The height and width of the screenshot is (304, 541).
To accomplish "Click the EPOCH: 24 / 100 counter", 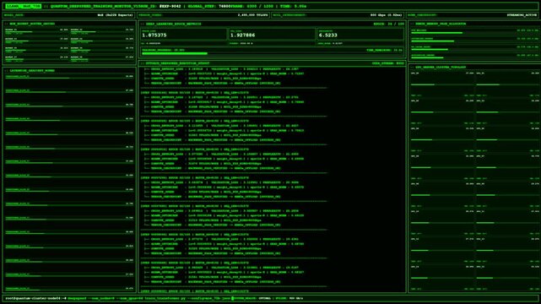I will [388, 24].
